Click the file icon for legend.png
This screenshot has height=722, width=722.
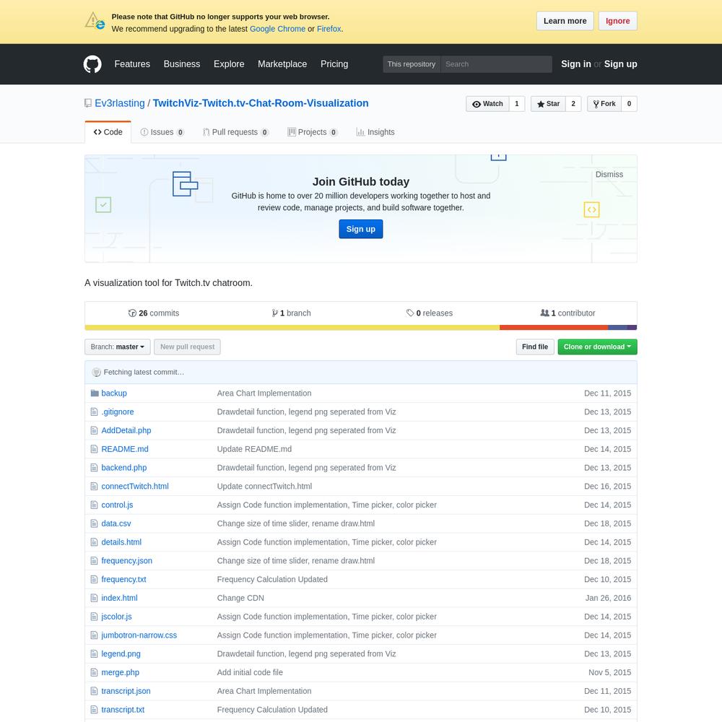pyautogui.click(x=94, y=654)
